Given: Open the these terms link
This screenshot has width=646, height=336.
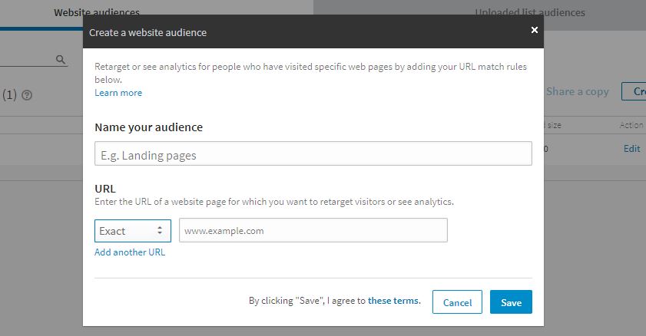Looking at the screenshot, I should (393, 301).
